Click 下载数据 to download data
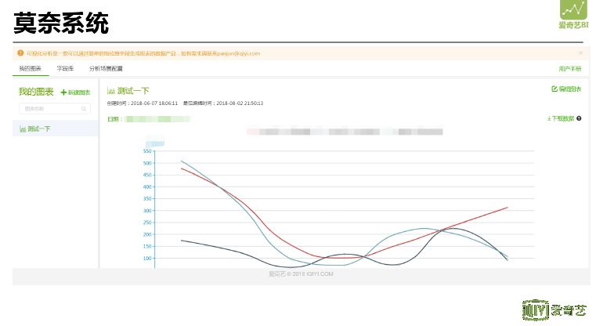 pyautogui.click(x=561, y=118)
